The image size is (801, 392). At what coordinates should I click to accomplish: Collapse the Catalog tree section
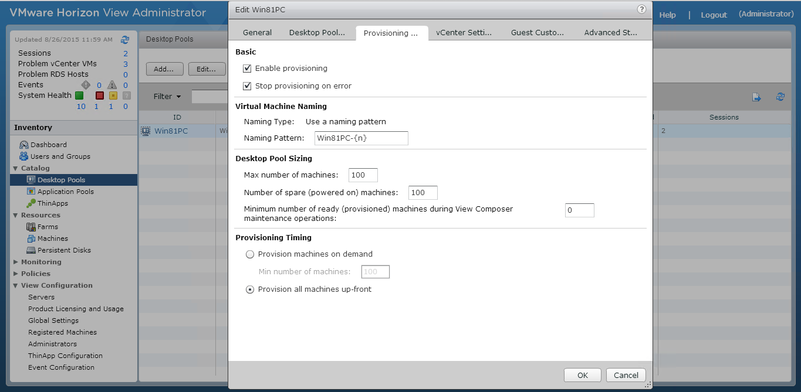16,168
